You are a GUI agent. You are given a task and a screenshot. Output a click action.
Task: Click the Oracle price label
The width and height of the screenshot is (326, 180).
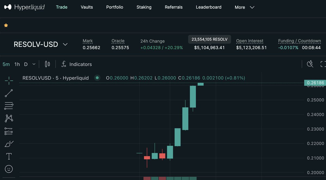118,41
